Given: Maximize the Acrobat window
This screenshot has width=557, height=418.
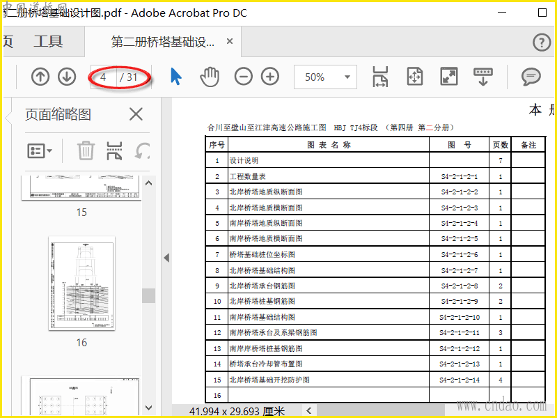Looking at the screenshot, I should 542,13.
